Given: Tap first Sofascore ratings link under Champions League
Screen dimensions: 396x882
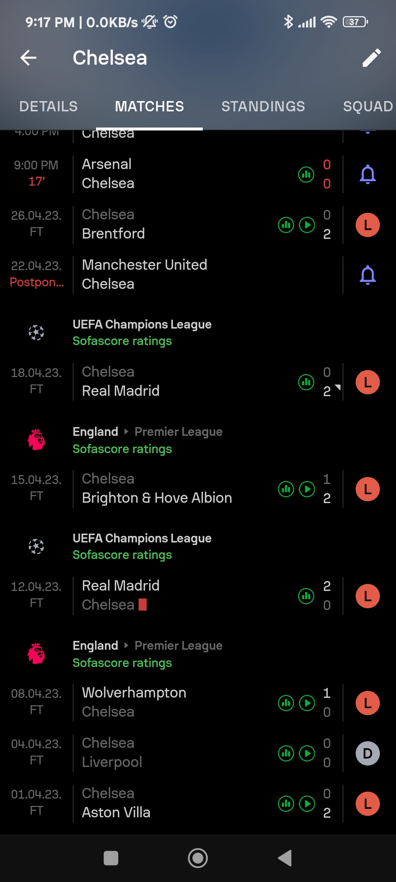Looking at the screenshot, I should pyautogui.click(x=122, y=341).
